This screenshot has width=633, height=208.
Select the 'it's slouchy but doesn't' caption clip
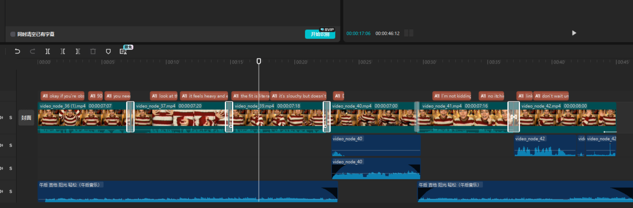(x=299, y=96)
